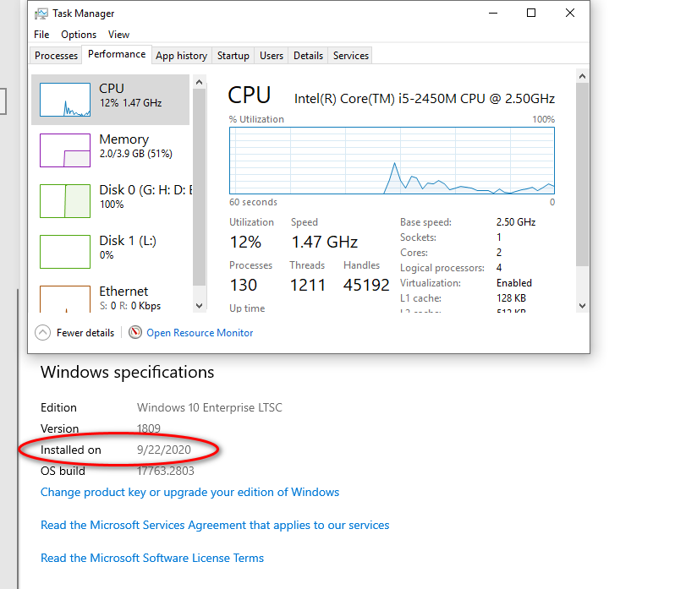
Task: Switch to the Services tab
Action: click(x=351, y=56)
